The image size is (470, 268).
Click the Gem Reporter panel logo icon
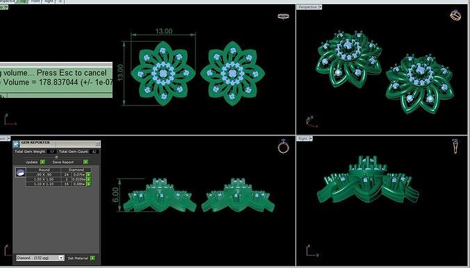(x=16, y=144)
